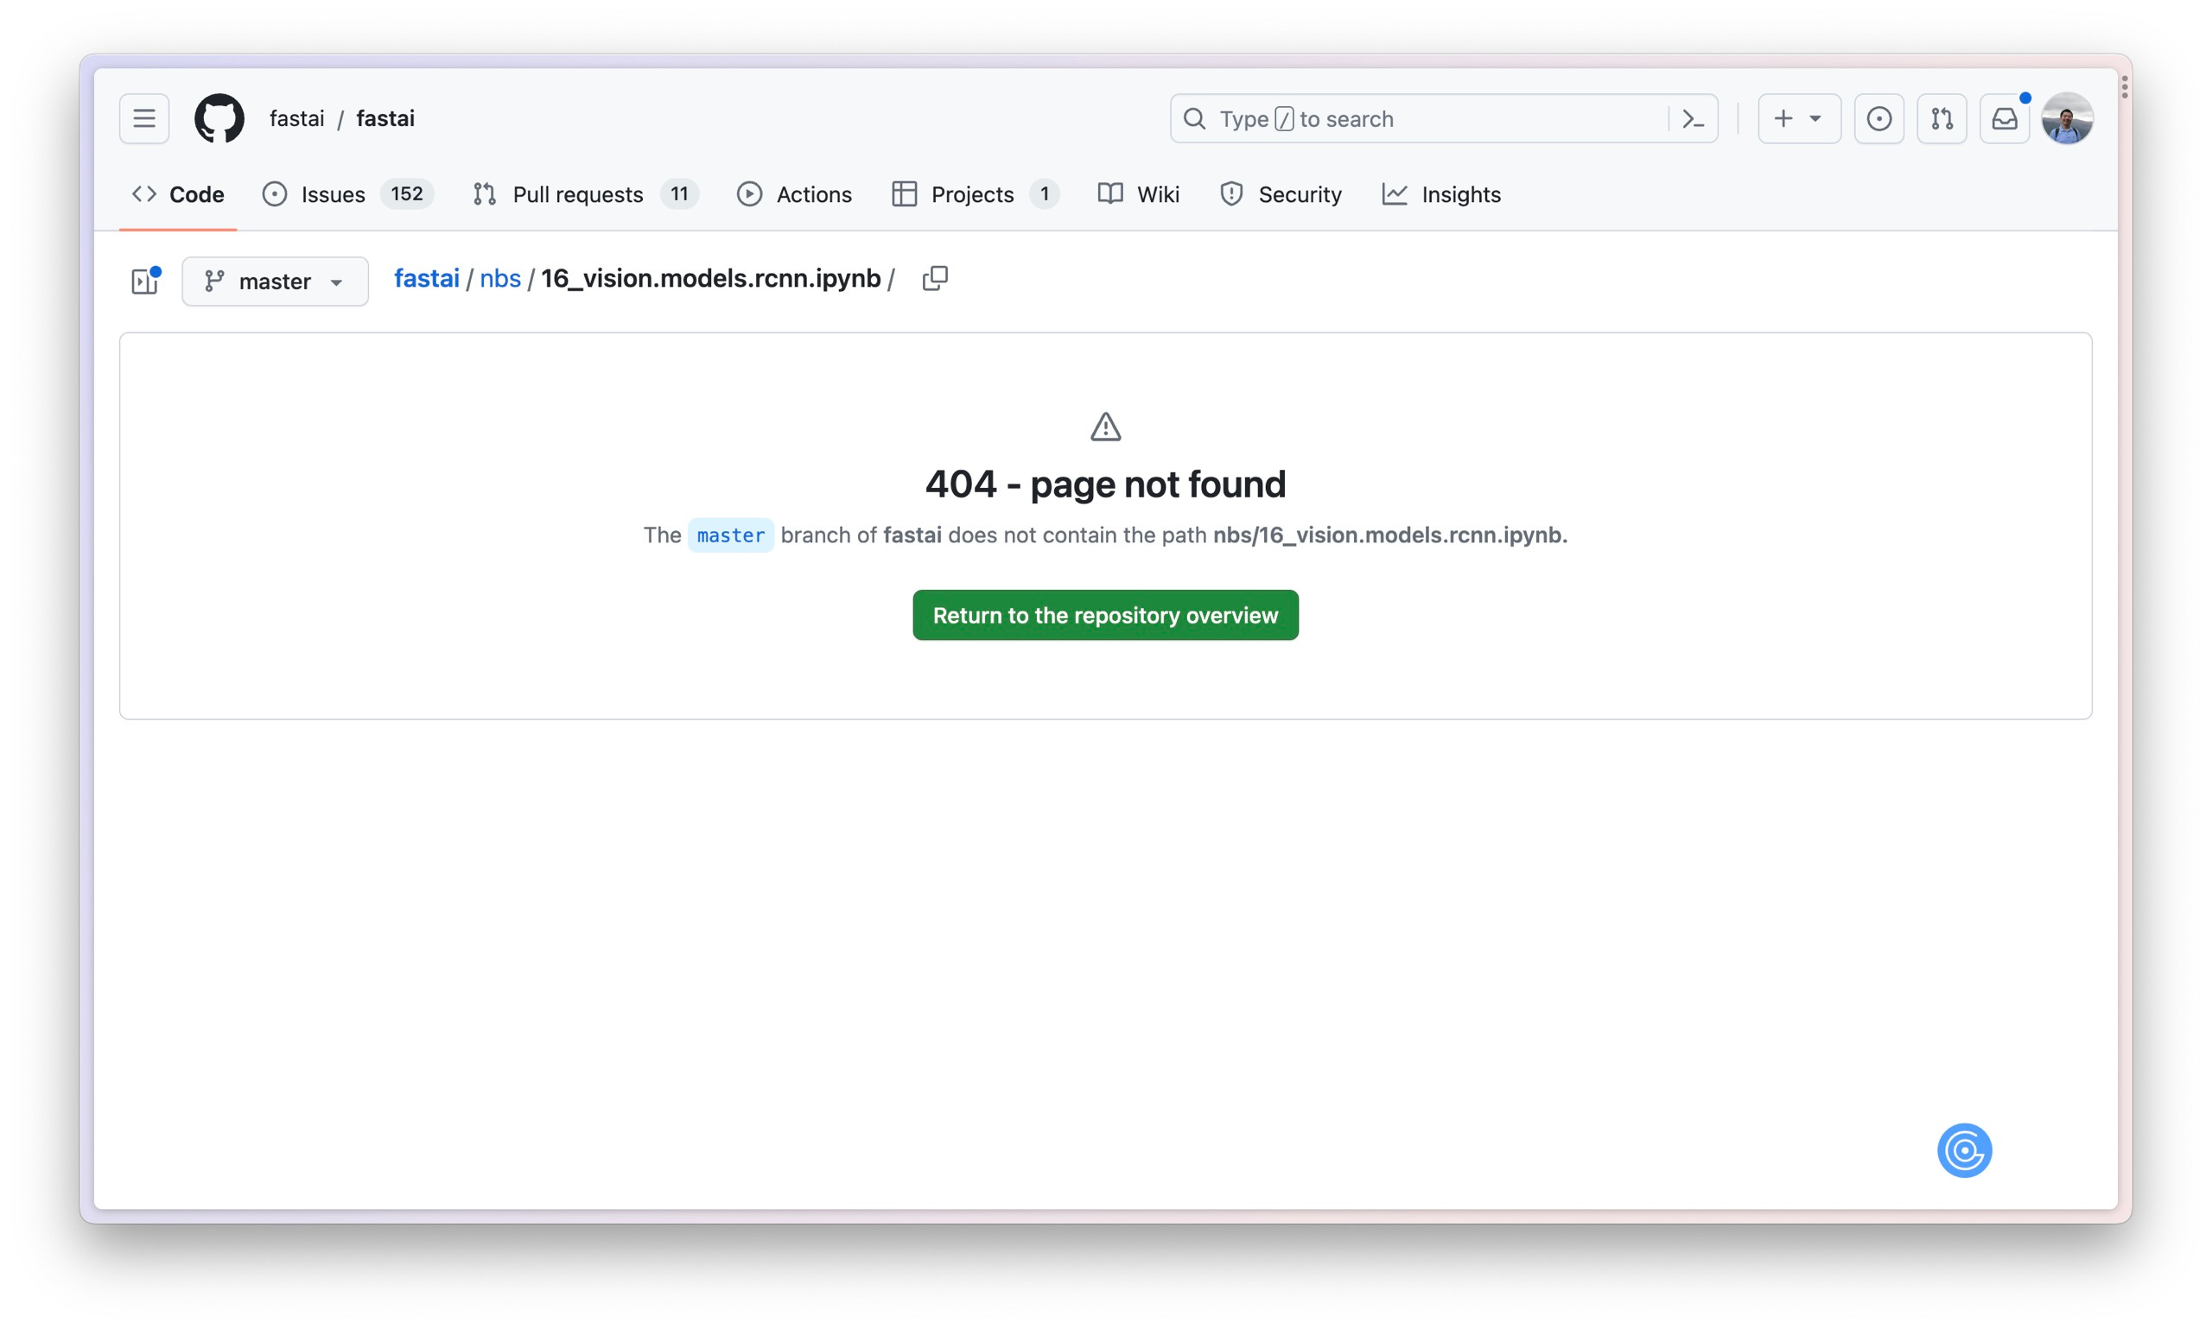The image size is (2212, 1329).
Task: Click the Copilot icon in the header
Action: [x=1878, y=118]
